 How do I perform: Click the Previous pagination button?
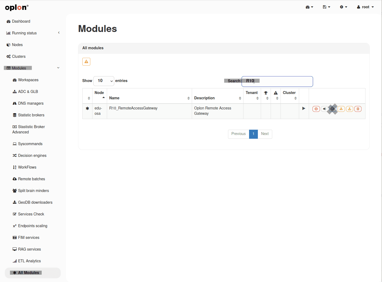coord(238,134)
